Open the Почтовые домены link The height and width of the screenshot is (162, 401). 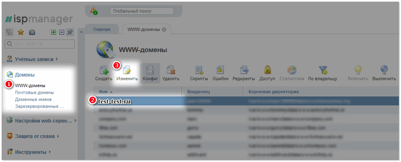pyautogui.click(x=34, y=92)
